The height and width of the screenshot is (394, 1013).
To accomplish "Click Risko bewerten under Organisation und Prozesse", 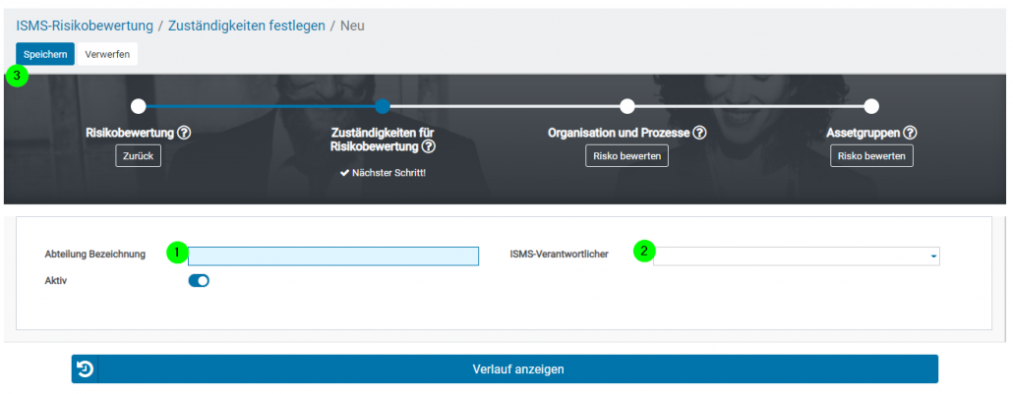I will pos(626,156).
